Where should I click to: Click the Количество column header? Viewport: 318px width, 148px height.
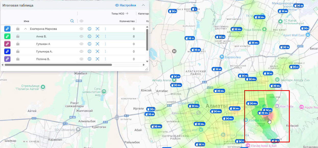click(x=127, y=21)
